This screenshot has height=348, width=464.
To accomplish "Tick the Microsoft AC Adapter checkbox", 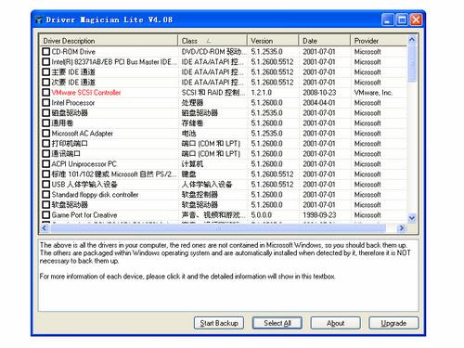I will click(x=45, y=133).
